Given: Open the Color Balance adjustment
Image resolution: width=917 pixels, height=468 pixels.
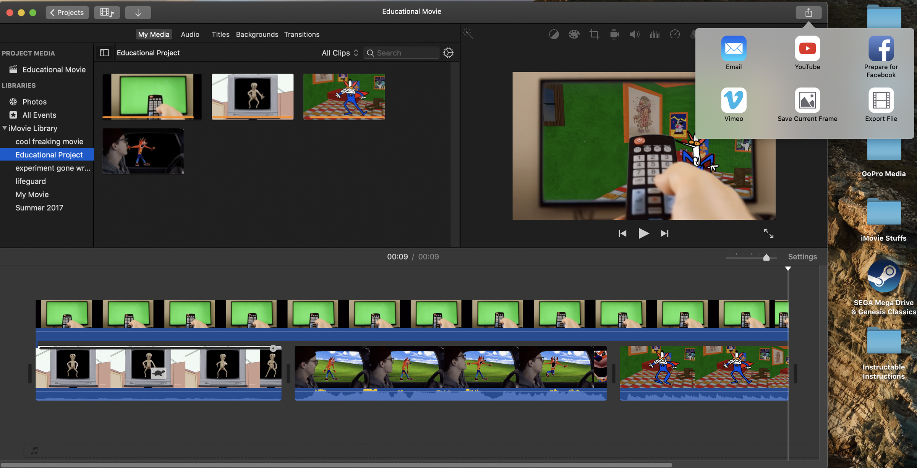Looking at the screenshot, I should click(554, 34).
